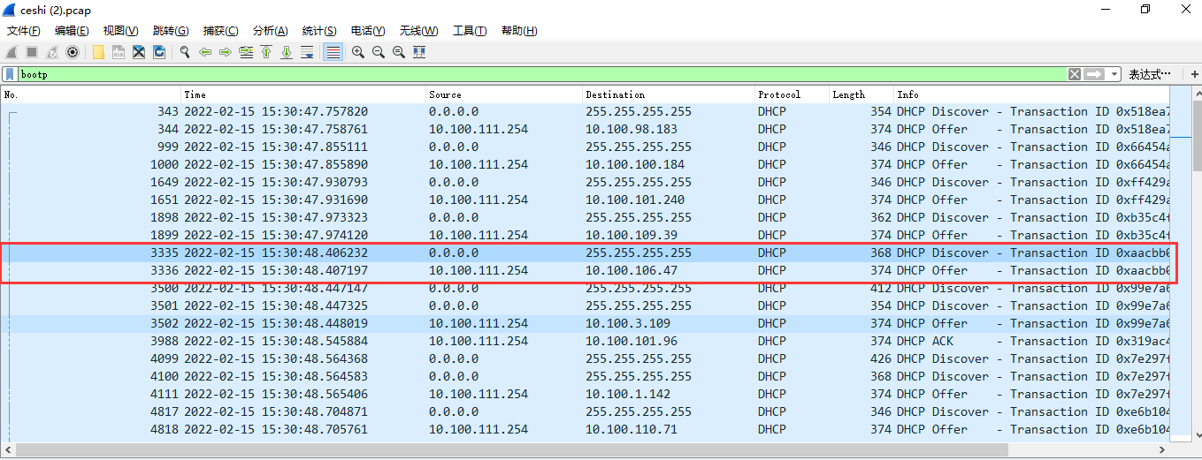Click the open capture file folder icon

click(98, 52)
